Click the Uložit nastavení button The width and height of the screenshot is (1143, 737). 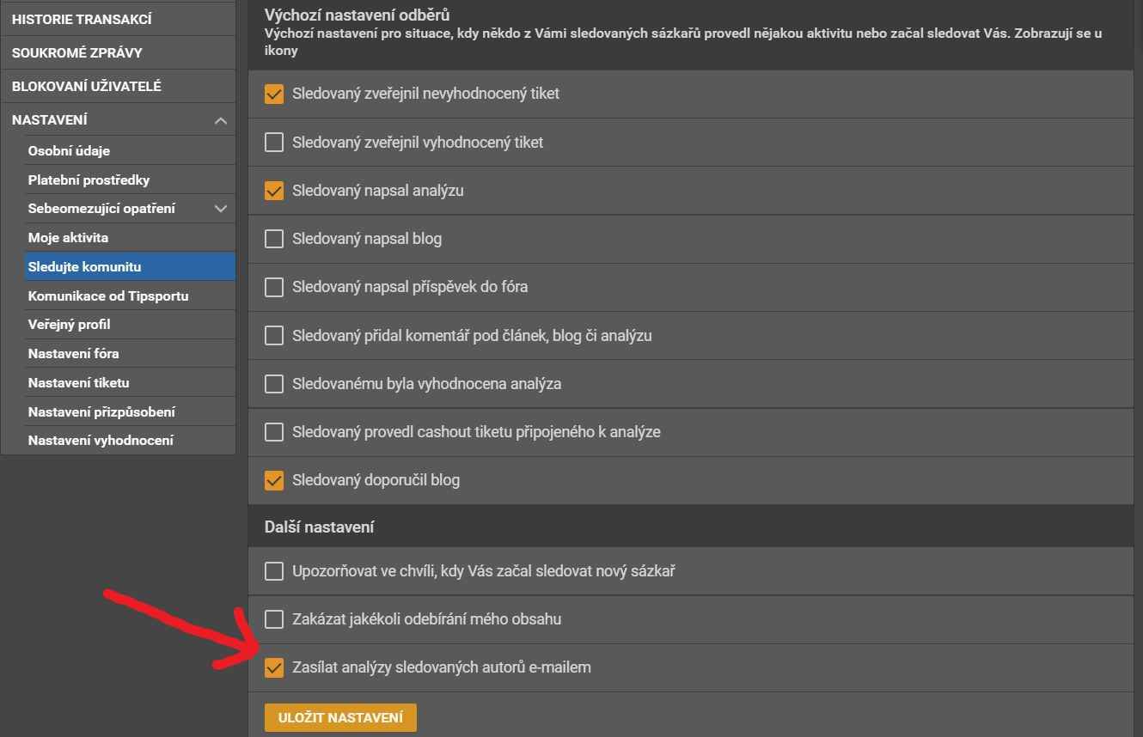[x=340, y=717]
